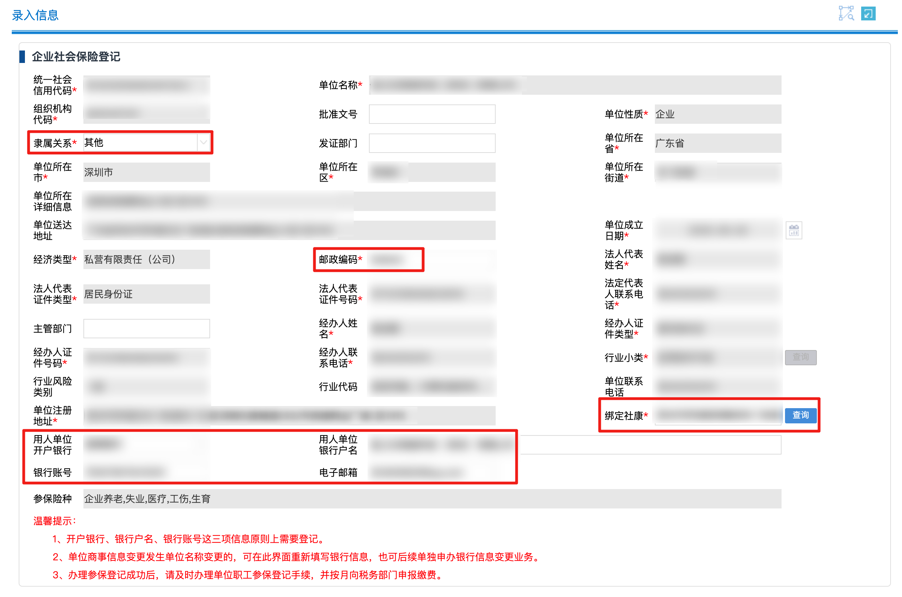Click the 温馨提示： label
This screenshot has height=597, width=902.
54,521
